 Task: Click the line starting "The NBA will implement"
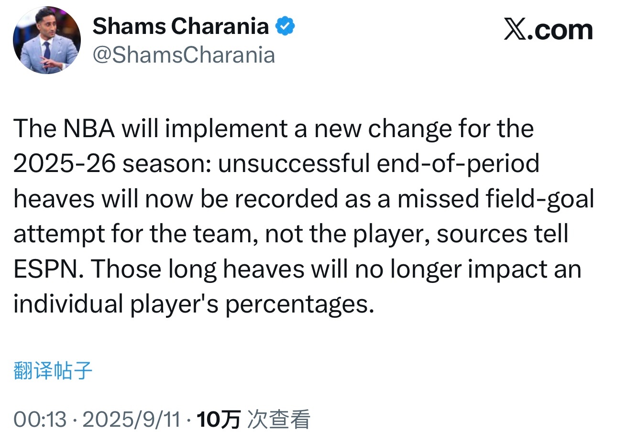coord(274,129)
